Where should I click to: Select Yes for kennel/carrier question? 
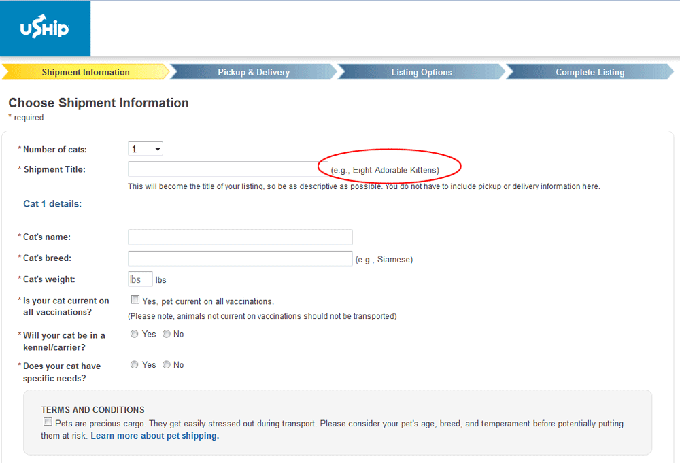(x=135, y=334)
